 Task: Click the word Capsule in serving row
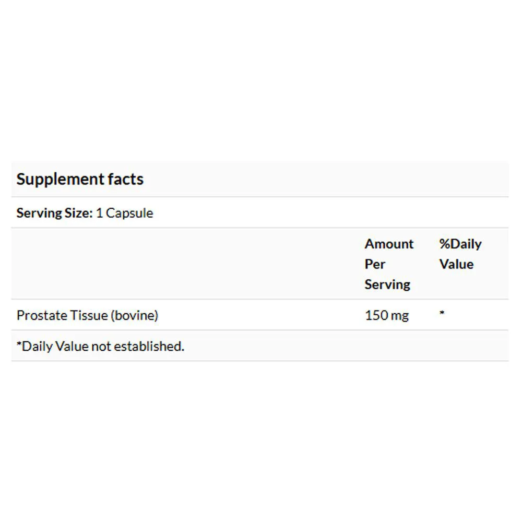(129, 213)
